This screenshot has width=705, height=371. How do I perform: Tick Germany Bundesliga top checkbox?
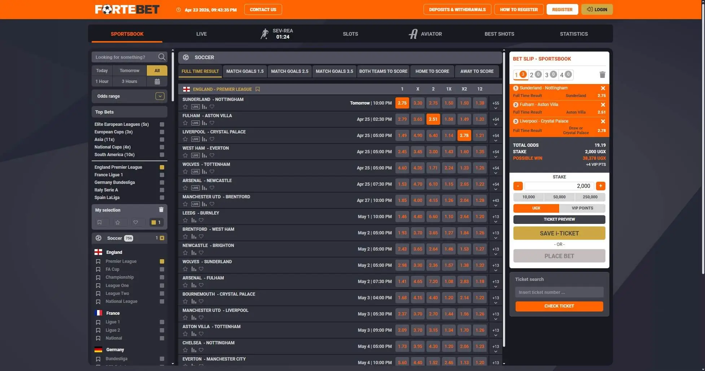point(162,182)
